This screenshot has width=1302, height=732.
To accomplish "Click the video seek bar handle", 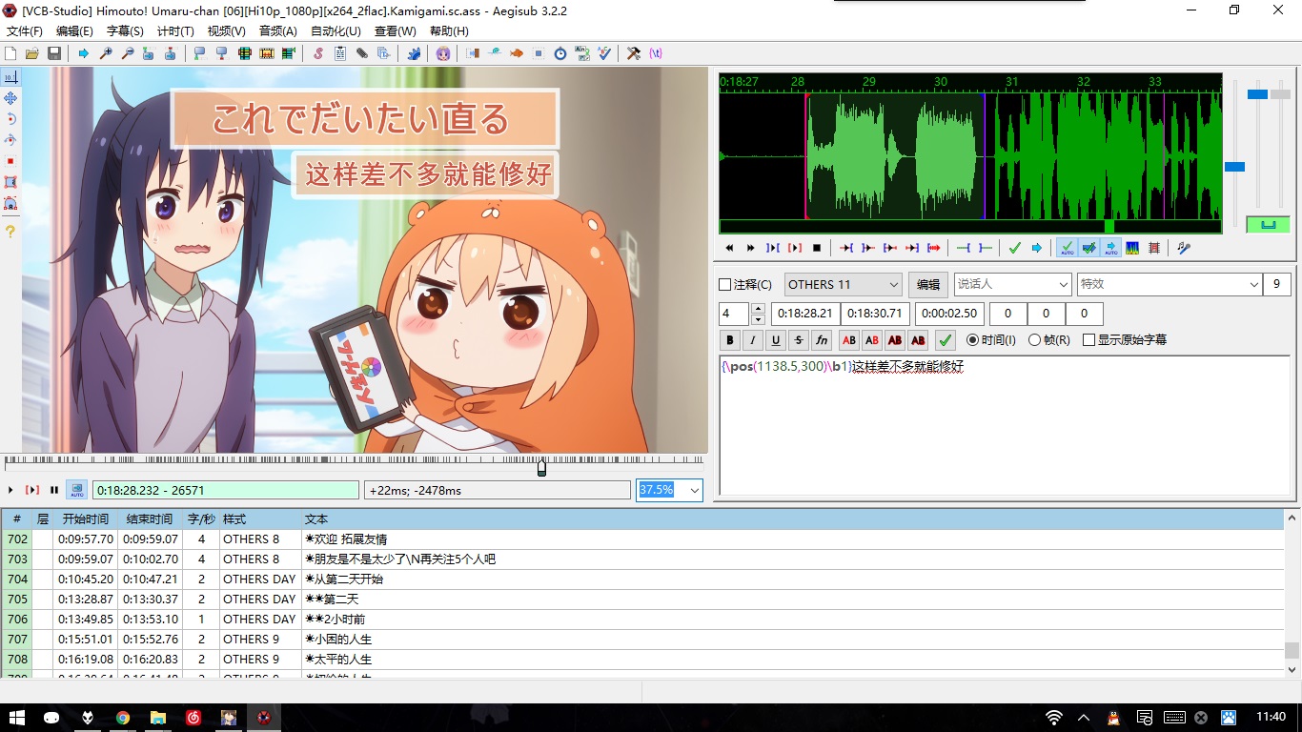I will click(541, 467).
